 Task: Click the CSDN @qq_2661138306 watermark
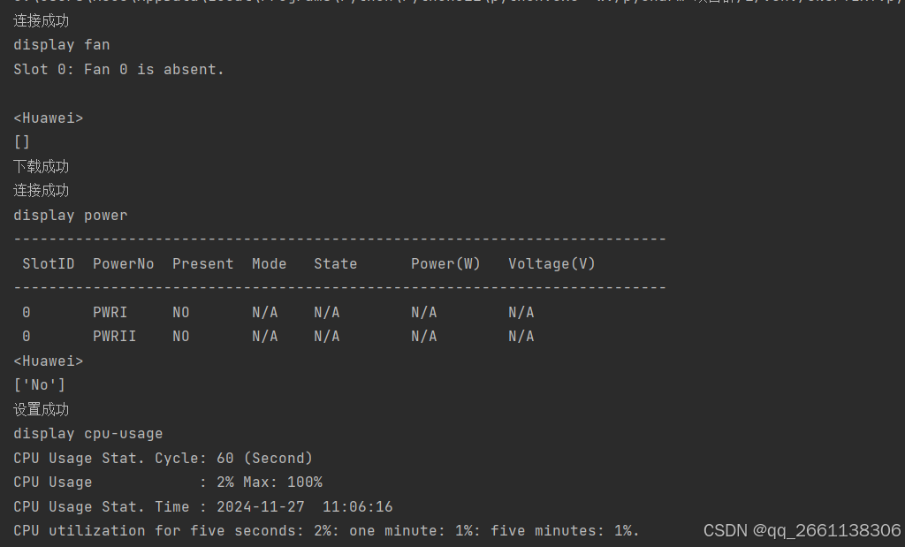tap(802, 530)
